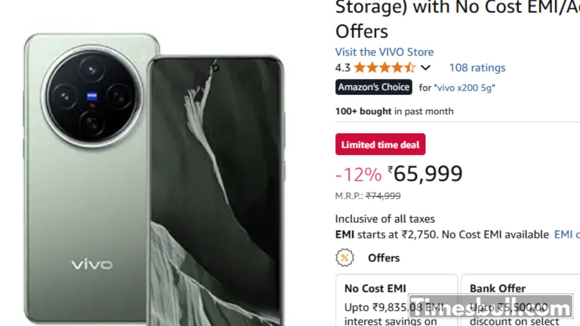Click the Amazon's Choice badge
The width and height of the screenshot is (580, 326).
coord(373,87)
